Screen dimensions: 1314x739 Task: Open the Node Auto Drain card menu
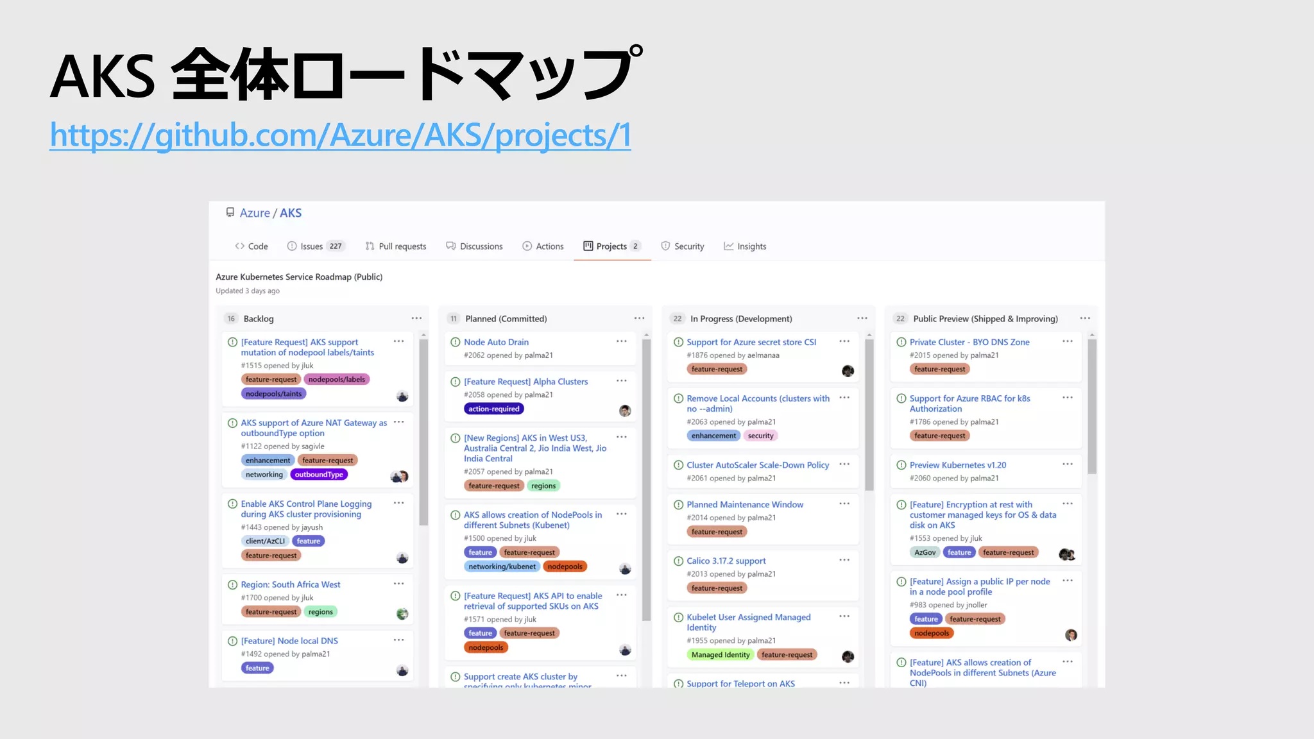pyautogui.click(x=622, y=341)
